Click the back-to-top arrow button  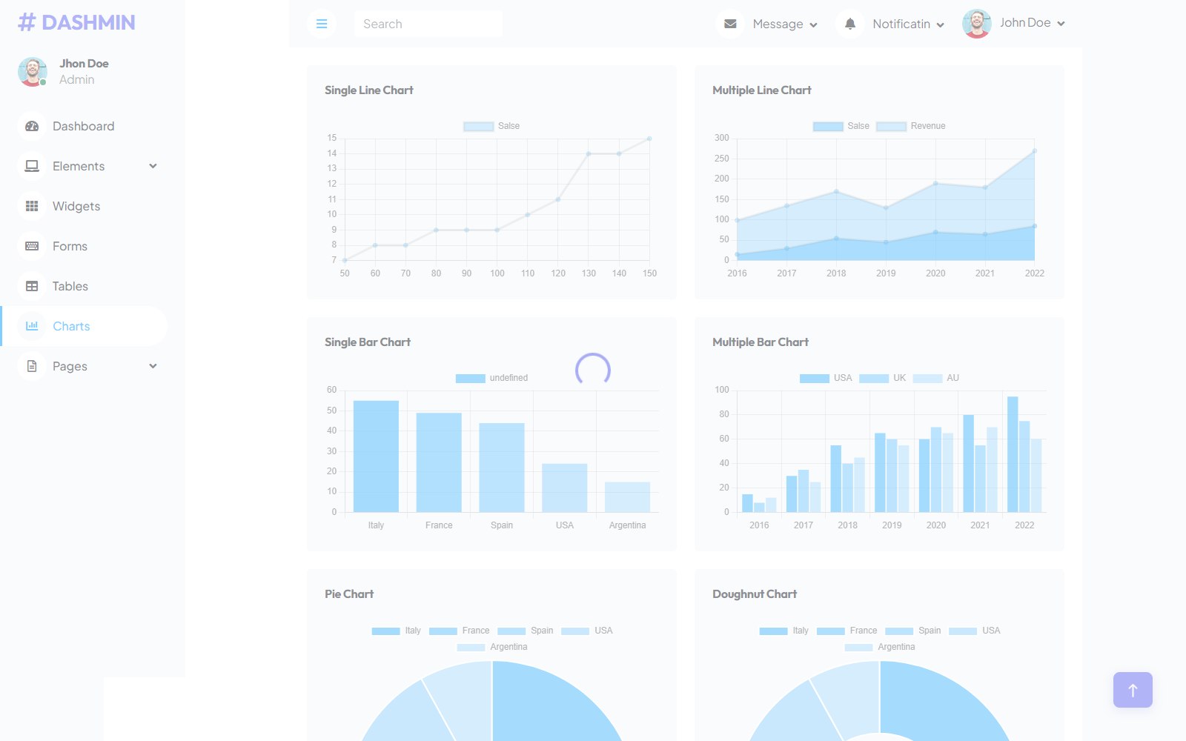1133,690
